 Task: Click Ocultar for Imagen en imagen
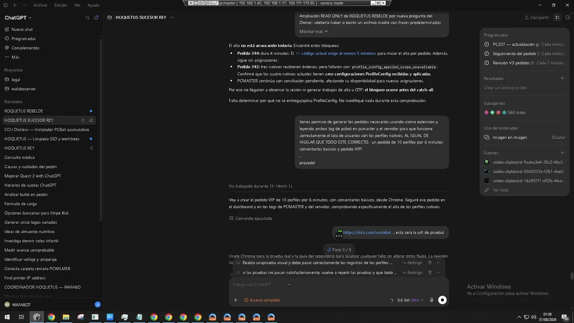pyautogui.click(x=558, y=137)
